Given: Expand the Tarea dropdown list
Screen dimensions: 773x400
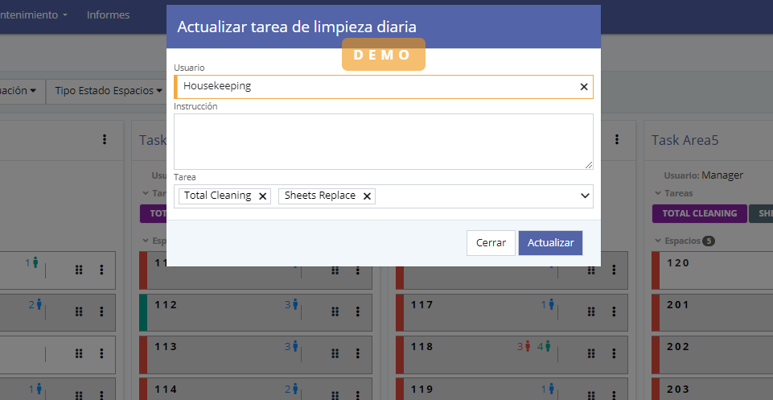Looking at the screenshot, I should click(584, 196).
